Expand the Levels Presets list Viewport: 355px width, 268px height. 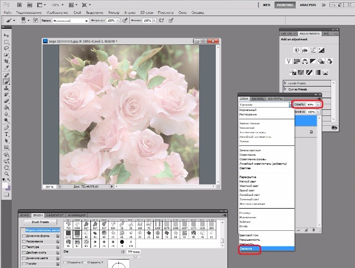click(285, 83)
